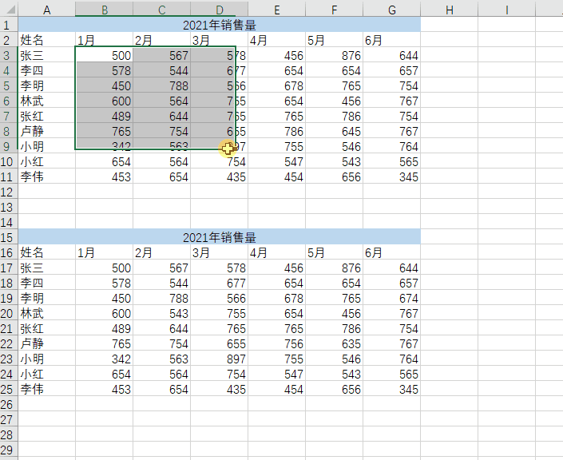Select row 20 header
The height and width of the screenshot is (460, 563).
[x=9, y=313]
